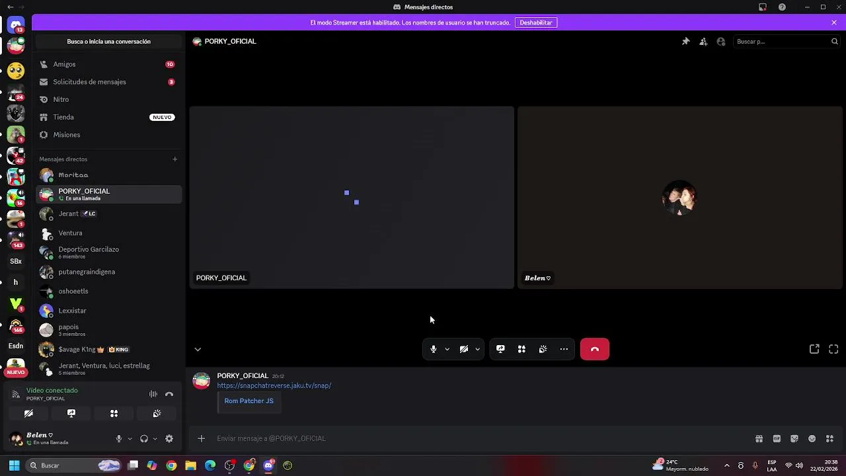Open emoji picker
Image resolution: width=846 pixels, height=476 pixels.
(812, 439)
